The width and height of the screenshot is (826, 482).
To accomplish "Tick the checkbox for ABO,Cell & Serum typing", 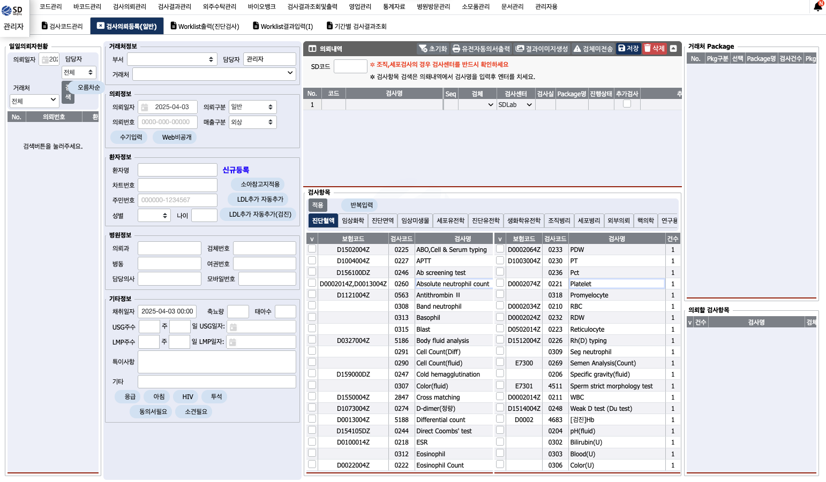I will point(312,249).
